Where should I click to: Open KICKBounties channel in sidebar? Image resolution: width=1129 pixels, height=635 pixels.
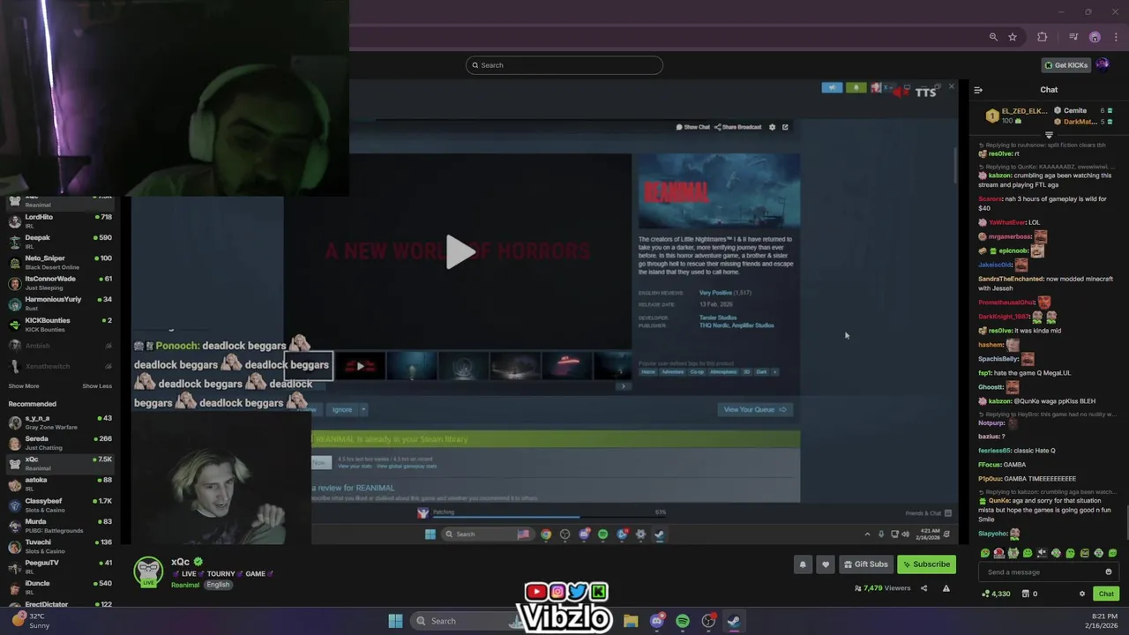(x=60, y=325)
